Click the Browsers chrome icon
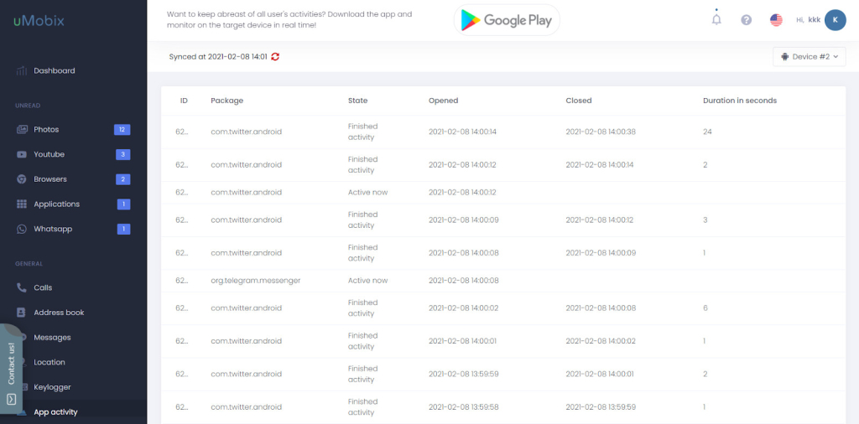Viewport: 859px width, 424px height. (22, 178)
